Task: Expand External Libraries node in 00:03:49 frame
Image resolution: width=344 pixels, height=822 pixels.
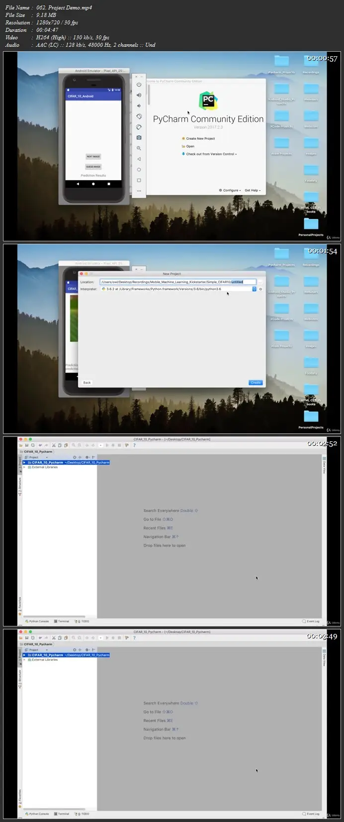Action: point(24,660)
